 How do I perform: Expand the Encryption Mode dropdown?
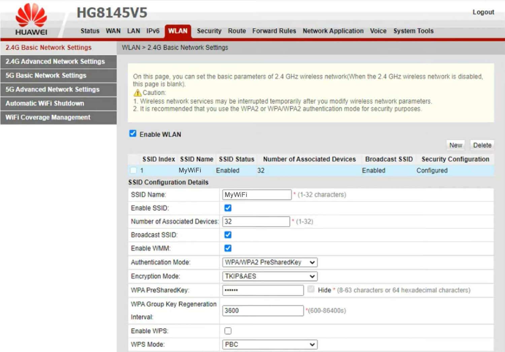[x=270, y=276]
